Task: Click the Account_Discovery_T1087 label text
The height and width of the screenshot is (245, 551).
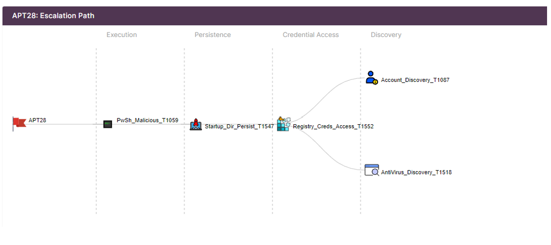Action: click(415, 80)
